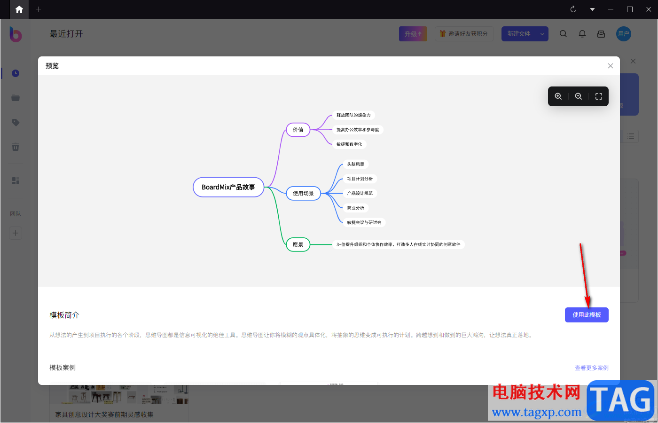The height and width of the screenshot is (423, 658).
Task: Select the BoardMix产品故事 central node
Action: pyautogui.click(x=228, y=187)
